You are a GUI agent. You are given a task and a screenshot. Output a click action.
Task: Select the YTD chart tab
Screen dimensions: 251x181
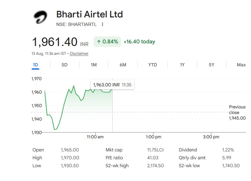point(152,65)
